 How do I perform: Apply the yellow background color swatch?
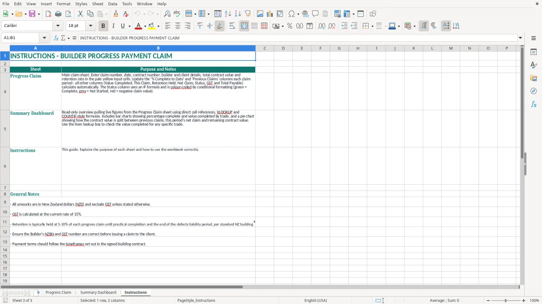152,26
